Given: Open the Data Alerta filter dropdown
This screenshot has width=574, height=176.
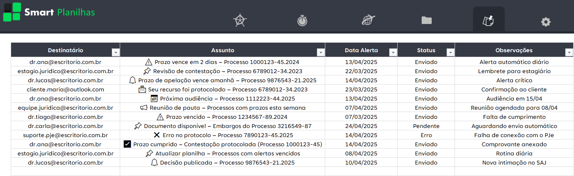Looking at the screenshot, I should coord(393,53).
